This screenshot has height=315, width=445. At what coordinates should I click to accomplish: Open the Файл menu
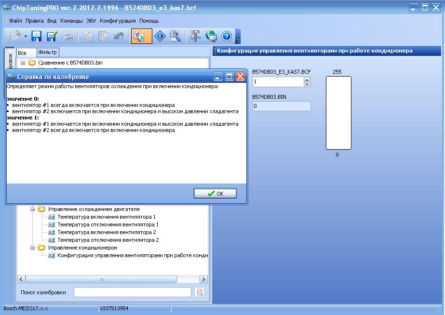[15, 21]
